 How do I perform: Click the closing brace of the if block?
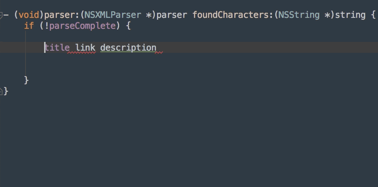pyautogui.click(x=26, y=80)
